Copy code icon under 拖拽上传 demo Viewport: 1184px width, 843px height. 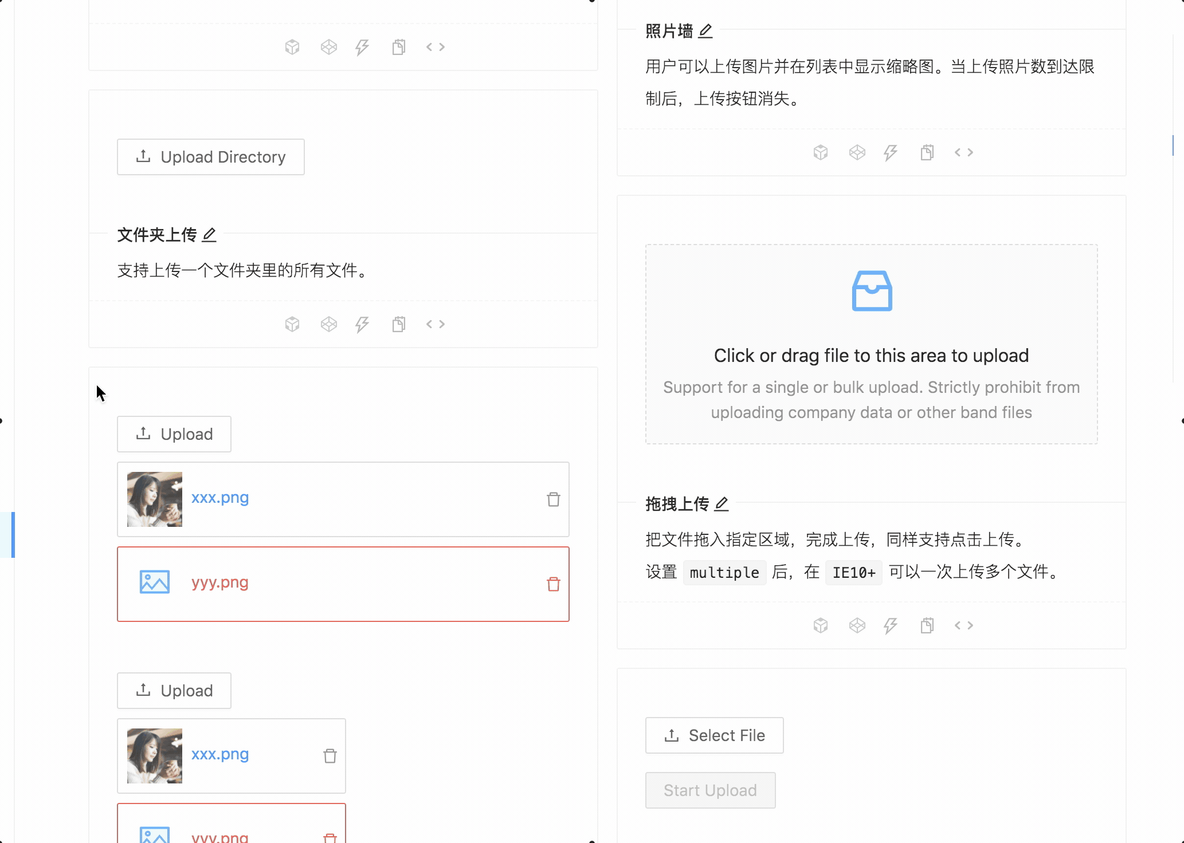click(x=927, y=625)
